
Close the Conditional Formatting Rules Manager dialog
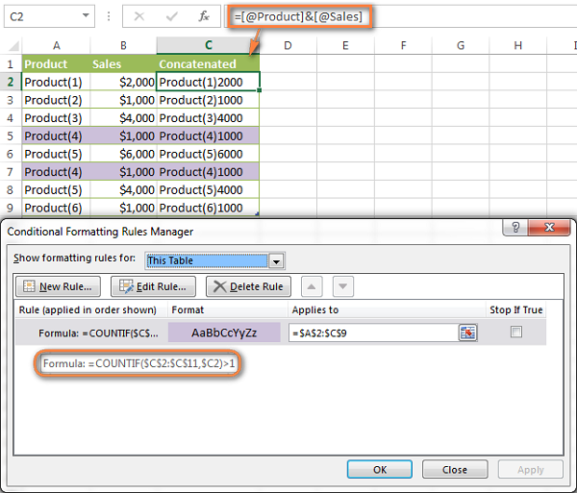point(549,228)
